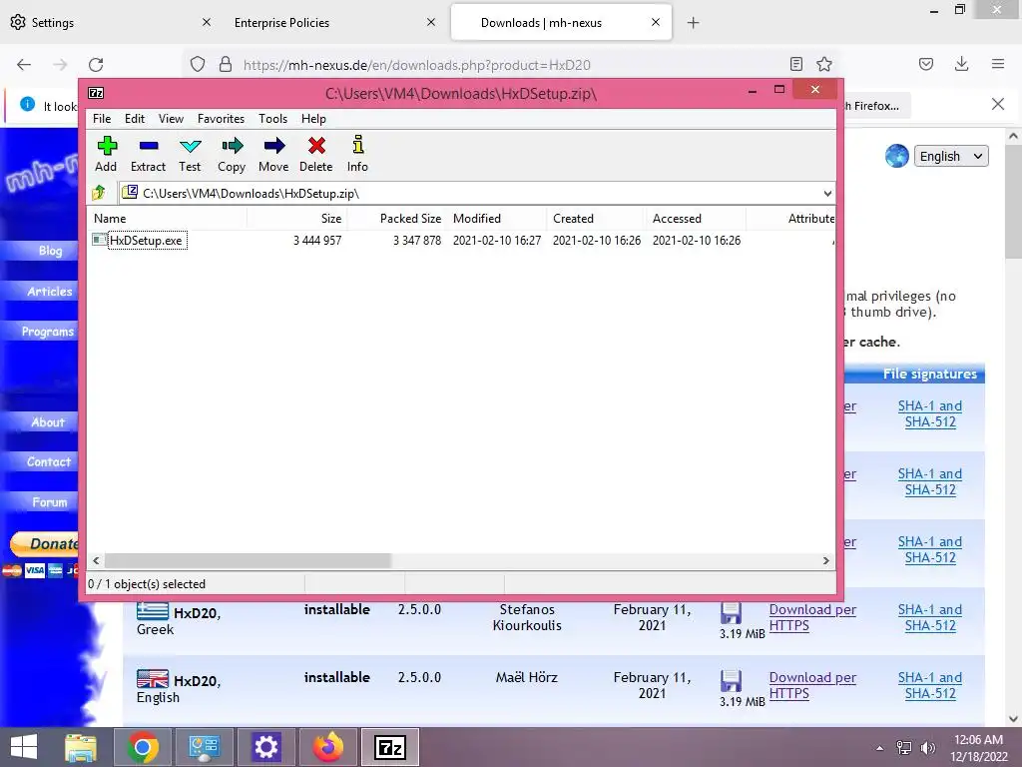This screenshot has width=1022, height=767.
Task: Select the HxDSetup.exe file row
Action: pyautogui.click(x=461, y=240)
